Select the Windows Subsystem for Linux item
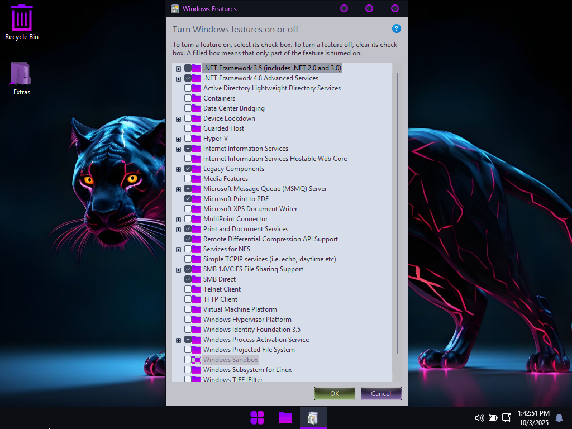Screen dimensions: 572x429 247,370
